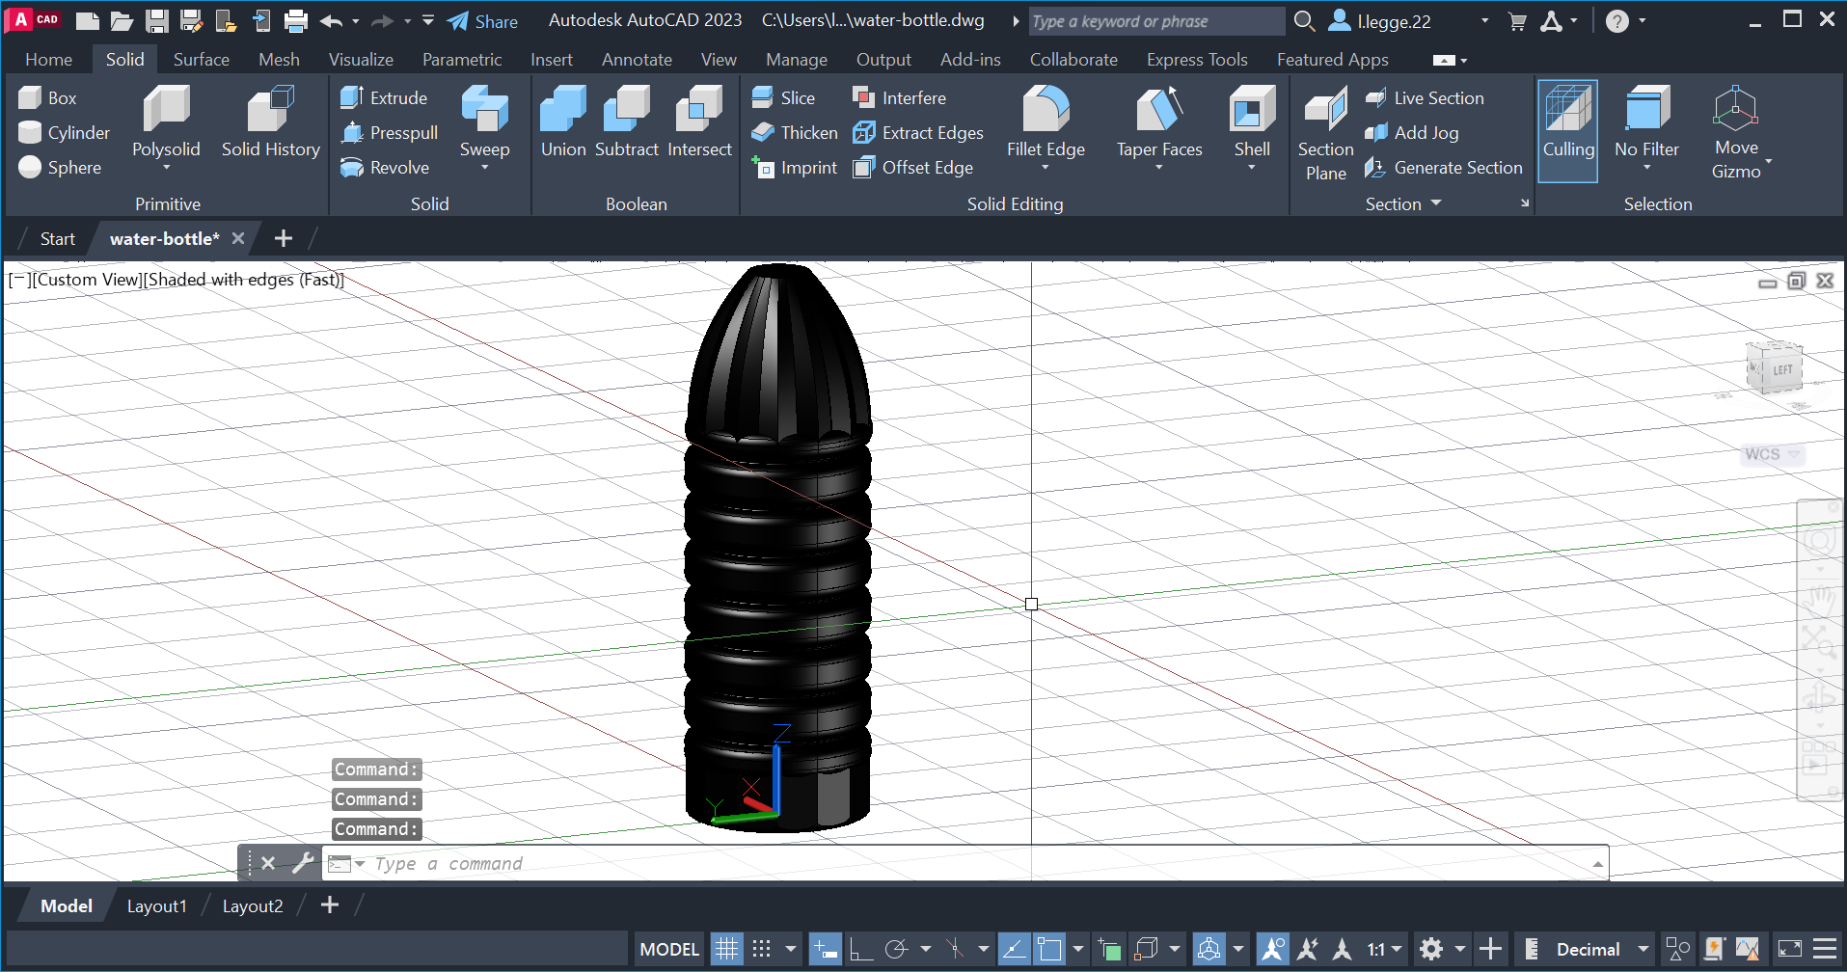This screenshot has height=972, width=1847.
Task: Open the Decimal units dropdown
Action: click(x=1643, y=949)
